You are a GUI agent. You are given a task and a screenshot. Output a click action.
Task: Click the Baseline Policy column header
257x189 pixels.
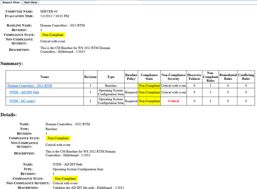pos(131,77)
